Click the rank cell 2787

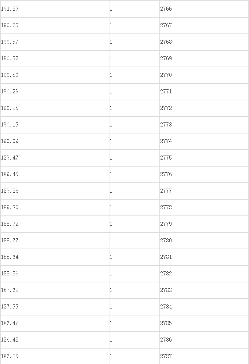click(x=204, y=356)
